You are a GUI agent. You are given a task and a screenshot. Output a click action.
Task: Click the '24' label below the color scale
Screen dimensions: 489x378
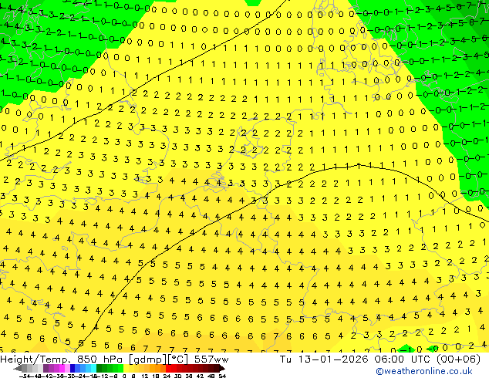point(167,376)
